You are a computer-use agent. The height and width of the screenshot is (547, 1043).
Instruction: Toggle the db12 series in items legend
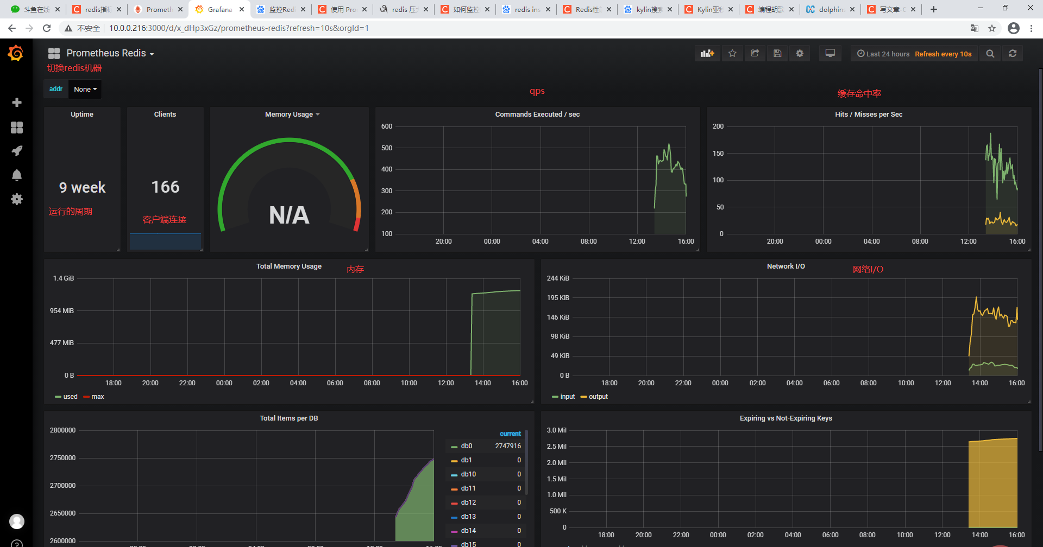point(468,503)
